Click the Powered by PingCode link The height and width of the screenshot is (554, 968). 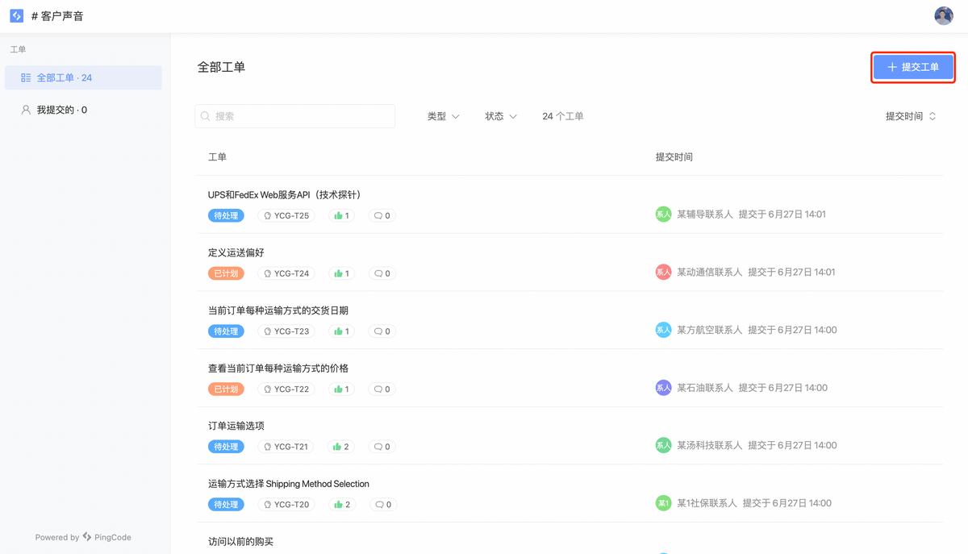83,537
